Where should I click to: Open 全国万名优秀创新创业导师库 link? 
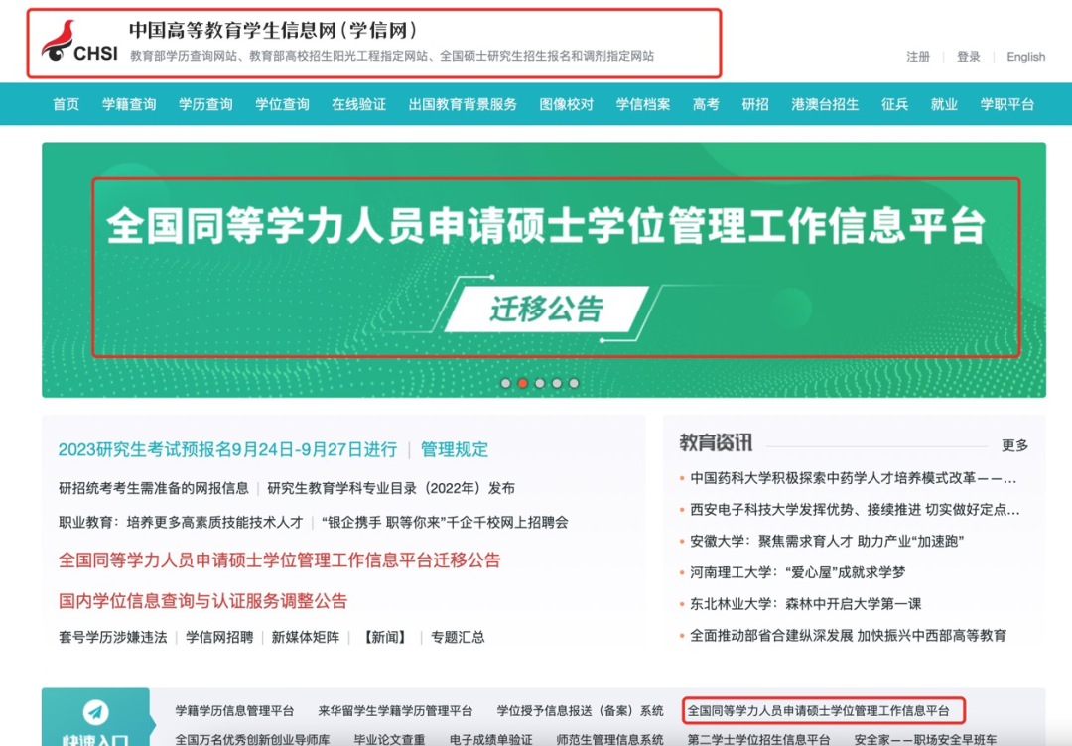pos(252,740)
